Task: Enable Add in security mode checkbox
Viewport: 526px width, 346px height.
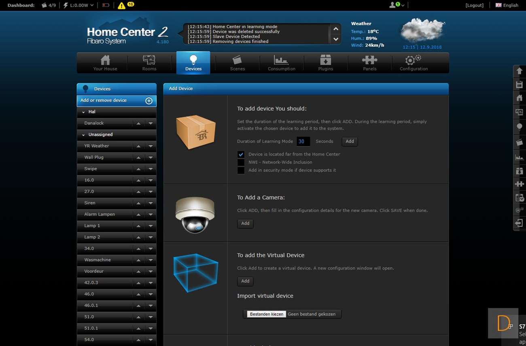Action: (241, 171)
